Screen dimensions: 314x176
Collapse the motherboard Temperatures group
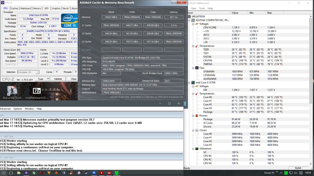(x=193, y=46)
